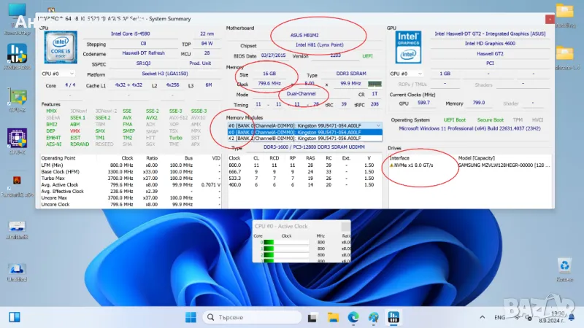Screen dimensions: 584x328
Task: Open the CPU-Z desktop shortcut
Action: 15,139
